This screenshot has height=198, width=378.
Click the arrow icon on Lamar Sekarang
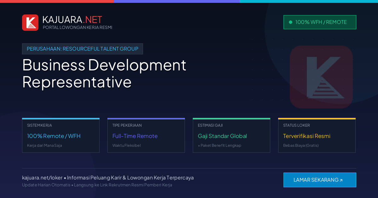coord(341,180)
